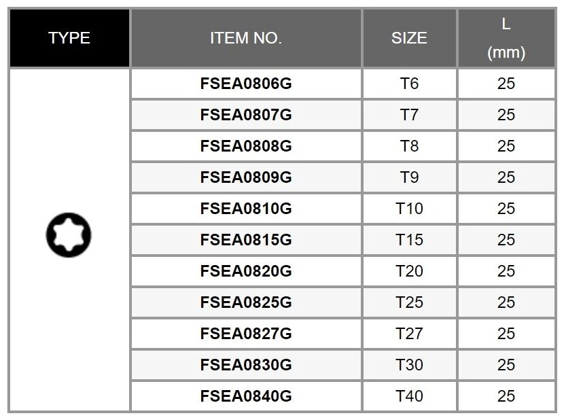Click the ITEM NO. column header

point(246,38)
